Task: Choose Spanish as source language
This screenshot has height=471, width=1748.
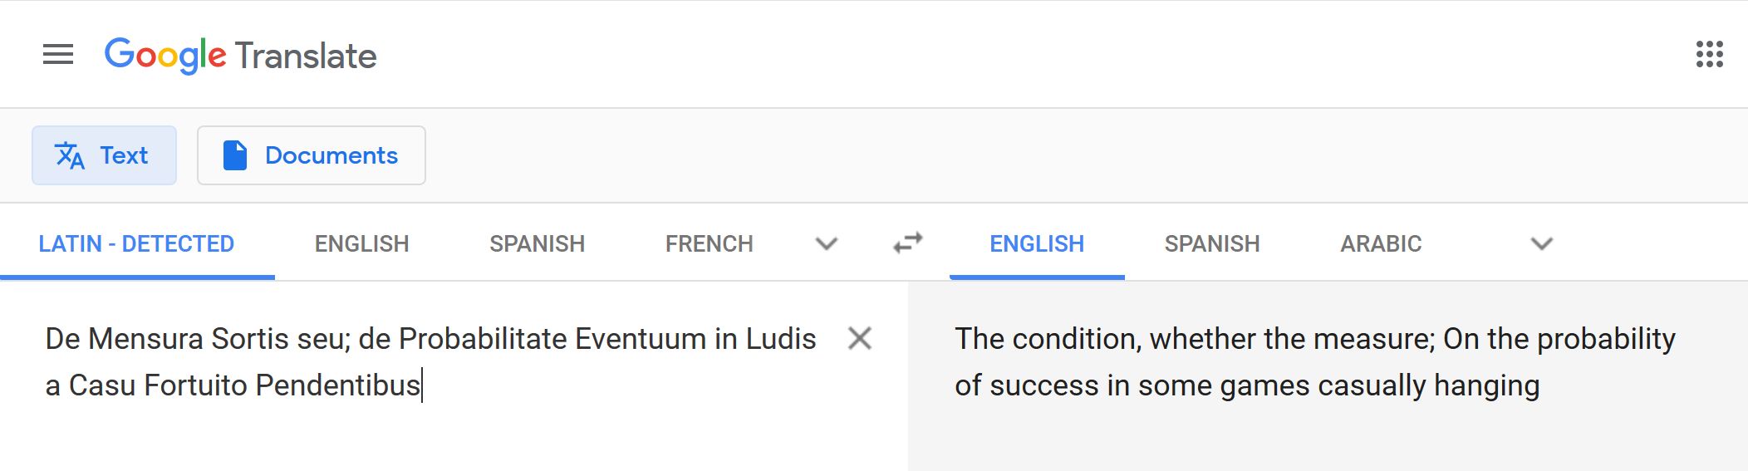Action: point(537,243)
